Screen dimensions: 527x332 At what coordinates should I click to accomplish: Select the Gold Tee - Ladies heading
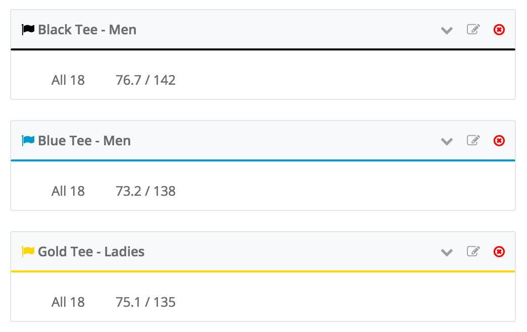[x=91, y=252]
